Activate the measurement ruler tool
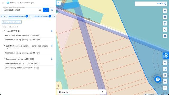 tap(165, 17)
